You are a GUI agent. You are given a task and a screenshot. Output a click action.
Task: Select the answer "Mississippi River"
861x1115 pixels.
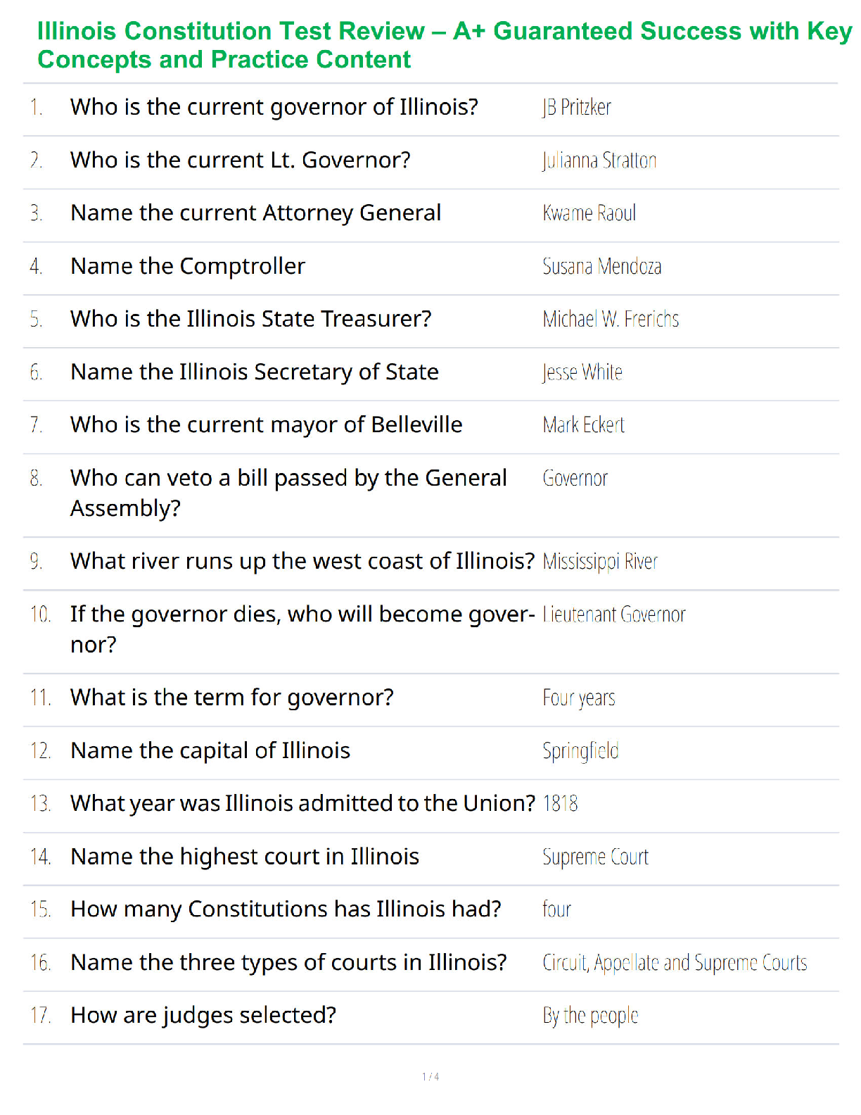[600, 562]
